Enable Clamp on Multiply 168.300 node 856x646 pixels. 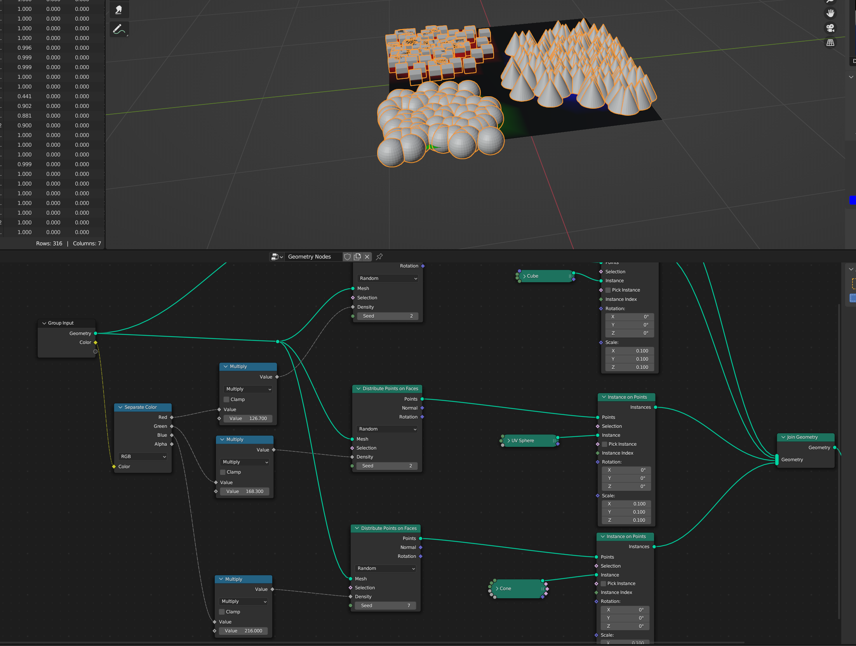click(223, 472)
